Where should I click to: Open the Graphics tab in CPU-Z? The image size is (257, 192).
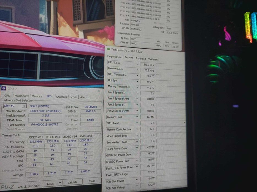[61, 97]
